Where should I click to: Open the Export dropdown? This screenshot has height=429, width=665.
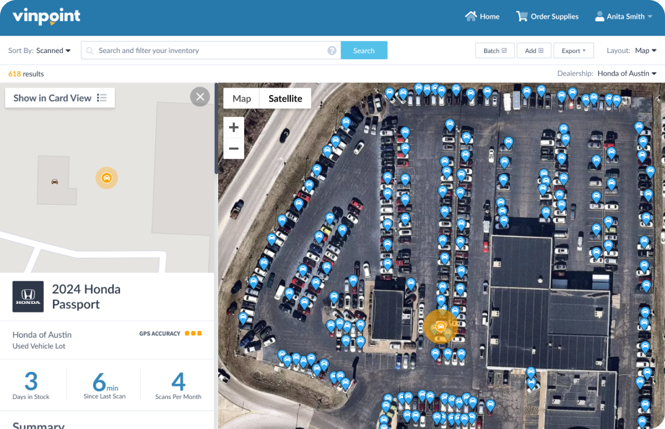click(574, 51)
